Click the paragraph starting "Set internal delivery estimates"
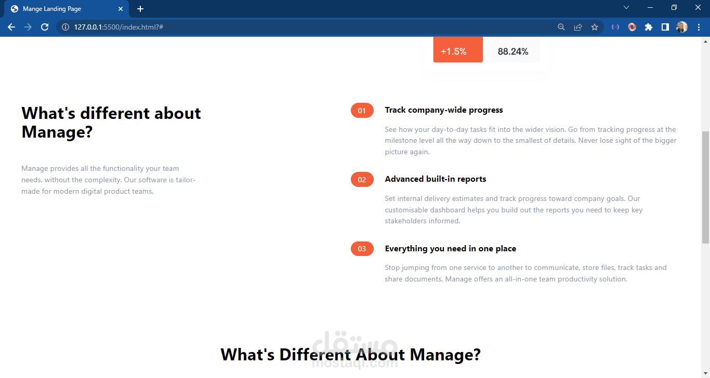This screenshot has height=378, width=710. [514, 210]
